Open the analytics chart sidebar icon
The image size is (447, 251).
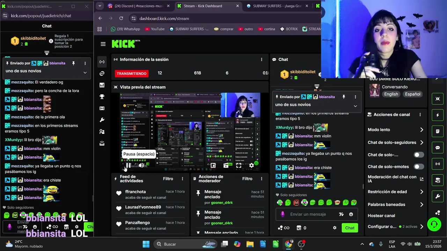(x=102, y=85)
